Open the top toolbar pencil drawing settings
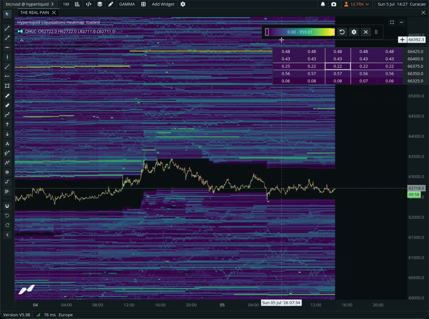 coord(111,4)
